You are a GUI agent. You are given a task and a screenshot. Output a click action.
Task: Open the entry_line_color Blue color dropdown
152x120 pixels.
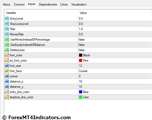pos(115,92)
